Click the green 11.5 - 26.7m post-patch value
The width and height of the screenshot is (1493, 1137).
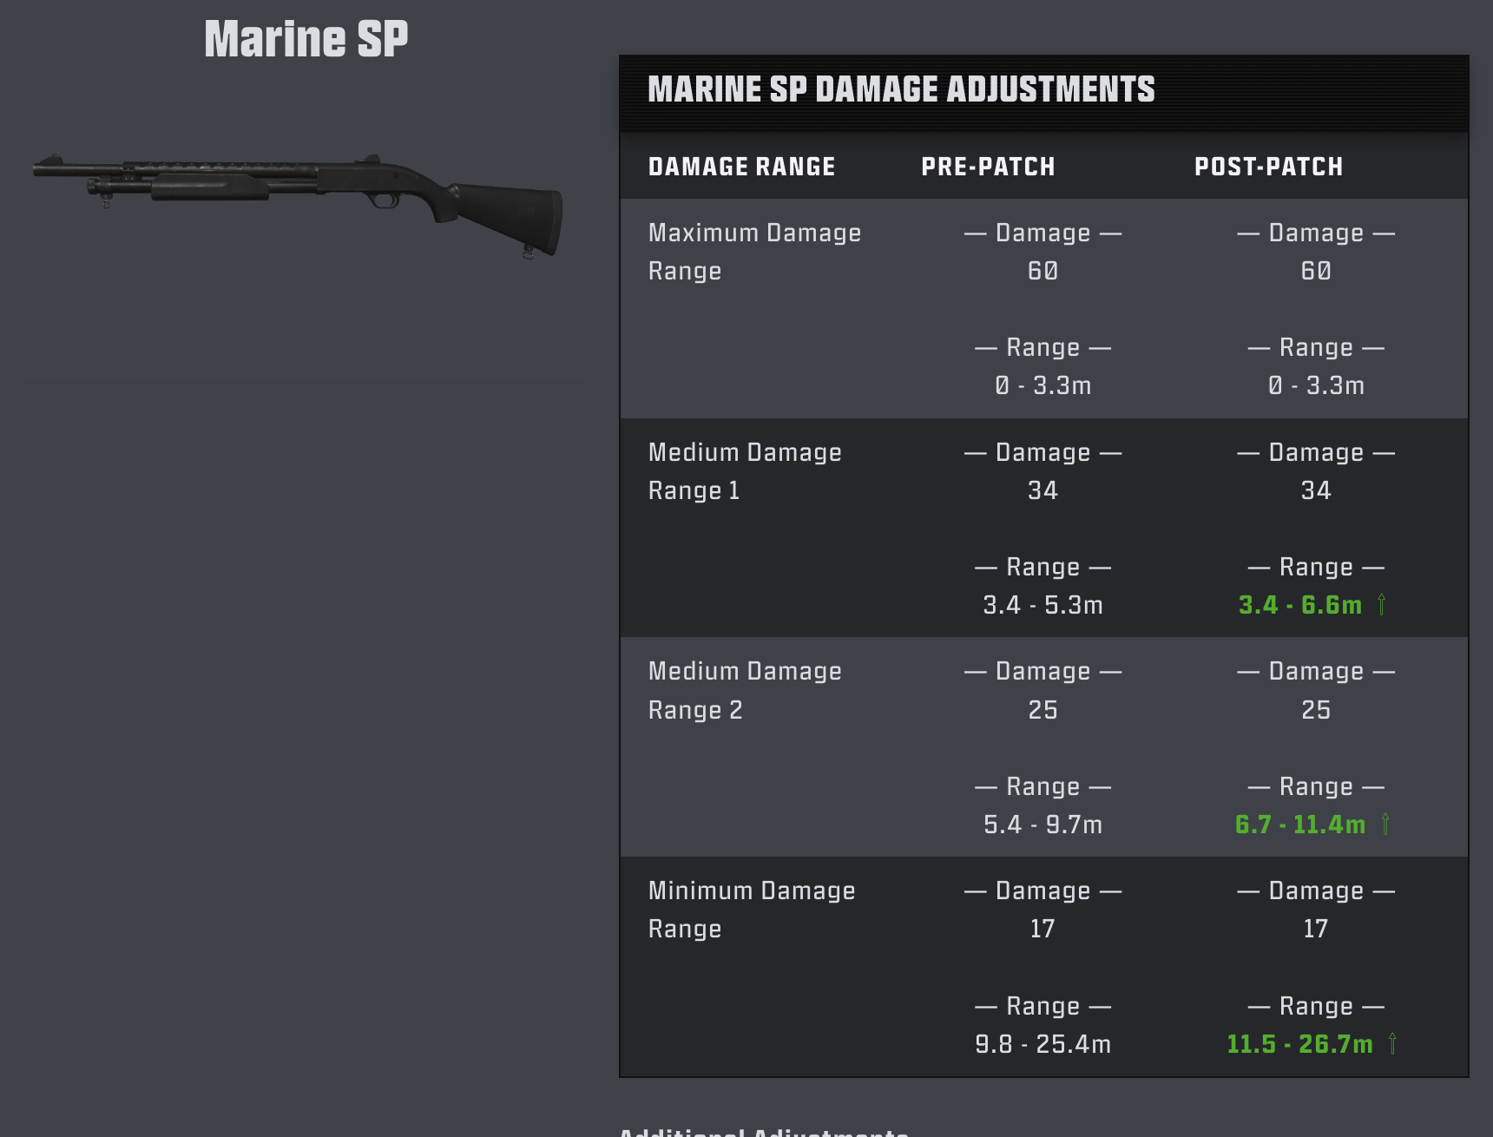coord(1299,1044)
